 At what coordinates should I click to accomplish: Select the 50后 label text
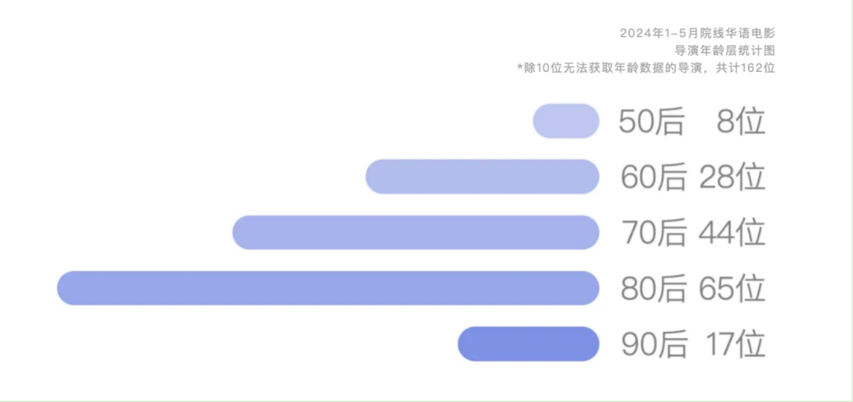651,122
